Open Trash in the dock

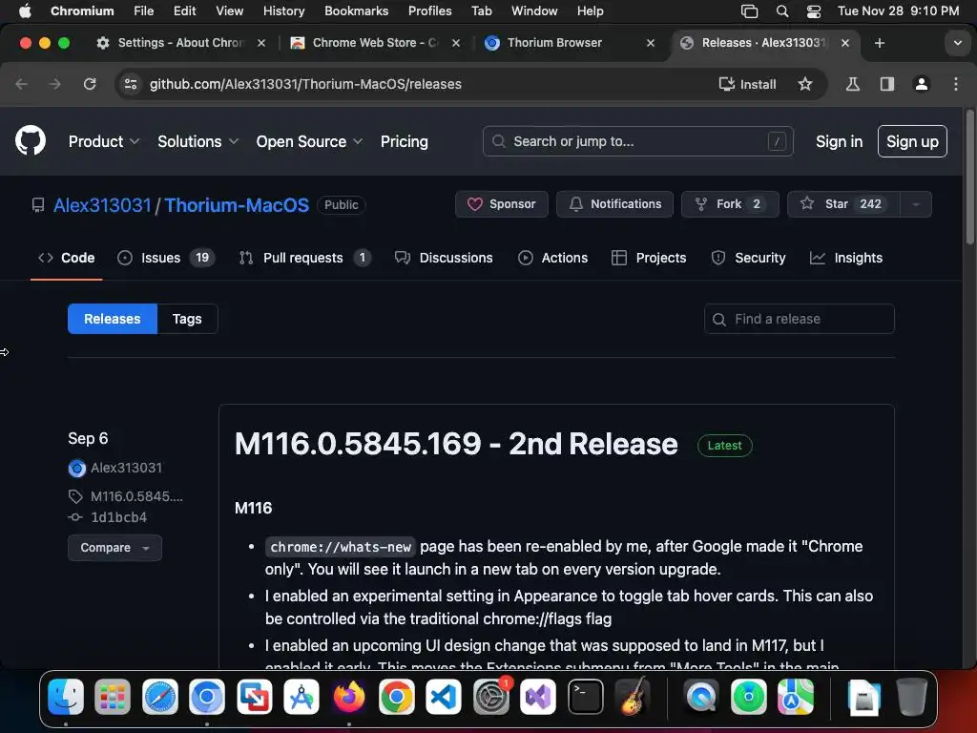coord(911,696)
